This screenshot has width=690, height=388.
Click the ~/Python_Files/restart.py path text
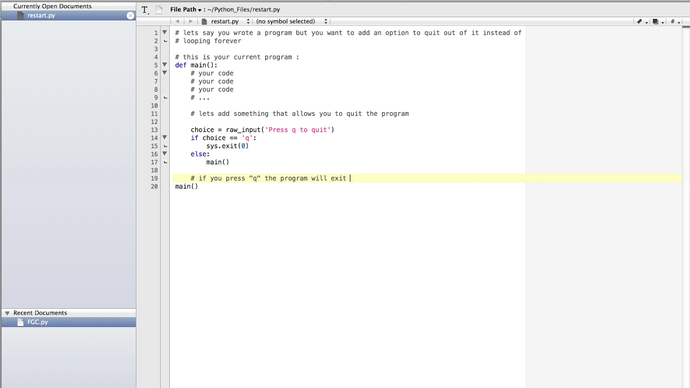click(244, 10)
